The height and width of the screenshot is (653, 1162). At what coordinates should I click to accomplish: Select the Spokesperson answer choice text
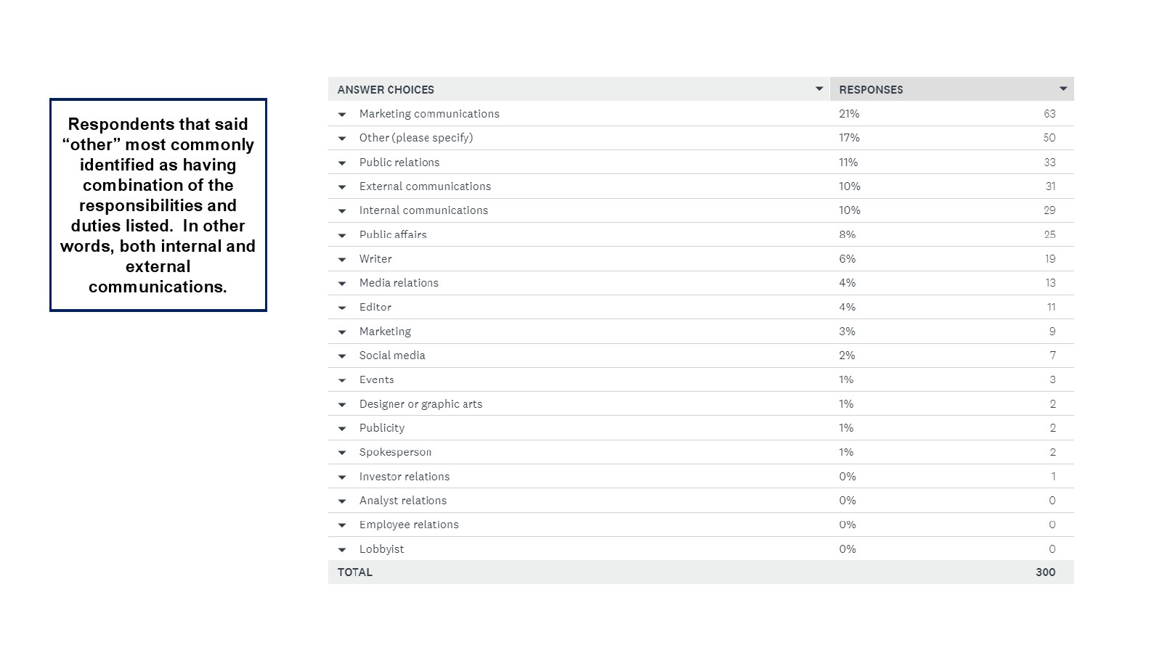tap(395, 452)
